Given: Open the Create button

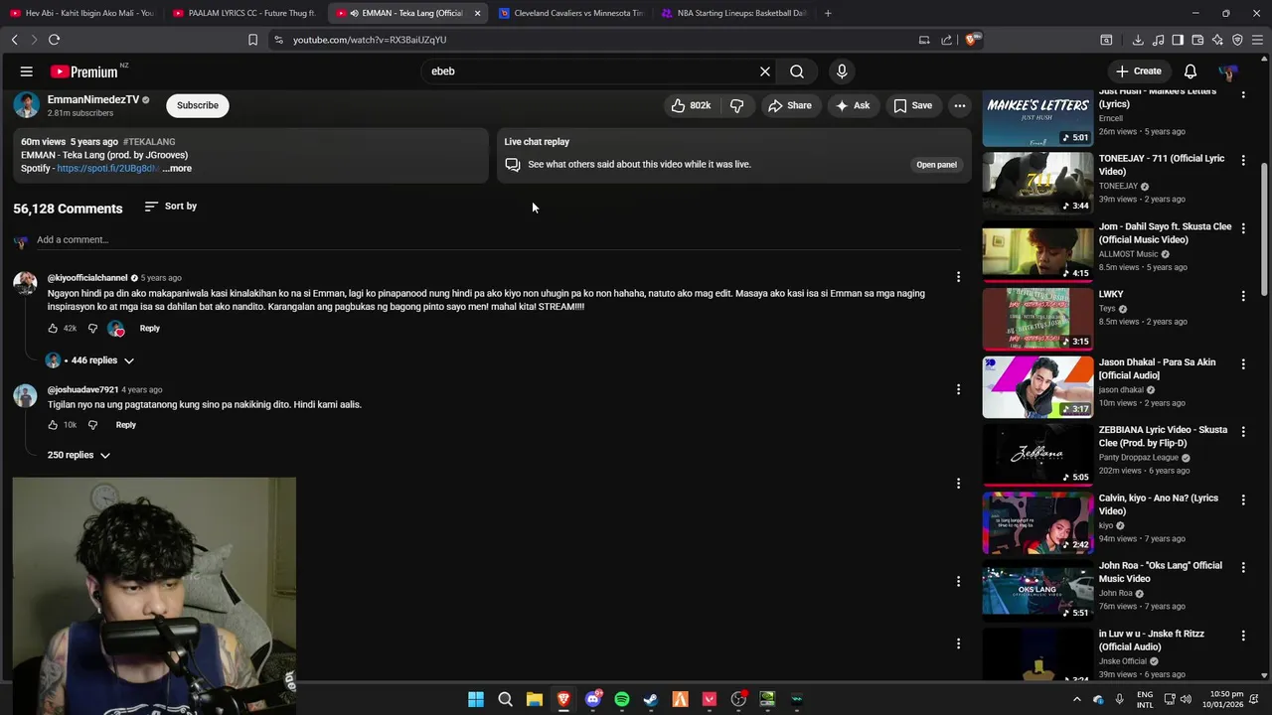Looking at the screenshot, I should pyautogui.click(x=1139, y=71).
